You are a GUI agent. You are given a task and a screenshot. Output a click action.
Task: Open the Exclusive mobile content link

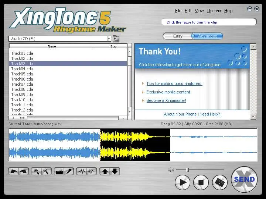tap(169, 92)
